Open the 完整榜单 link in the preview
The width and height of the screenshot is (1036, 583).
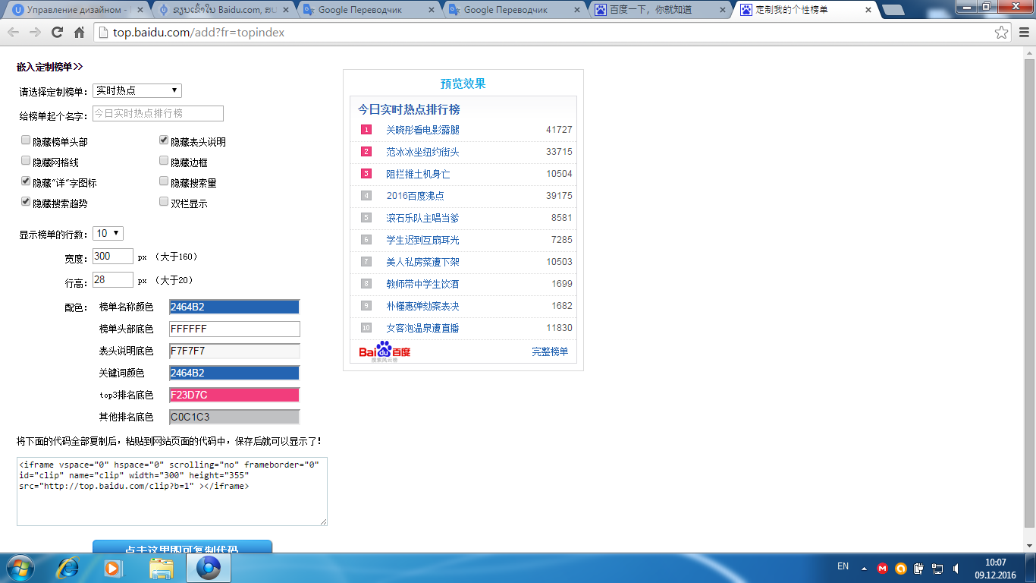(x=550, y=352)
